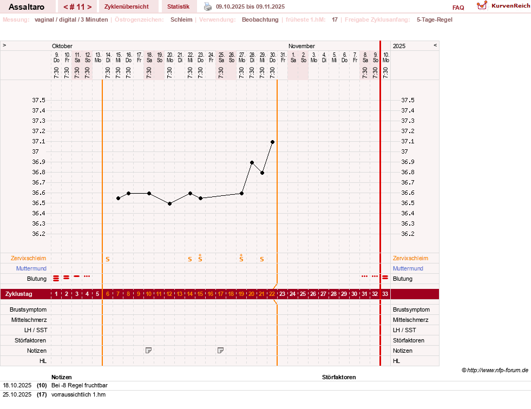Click the 31. Fr date header
Viewport: 531px width, 409px height.
[283, 57]
